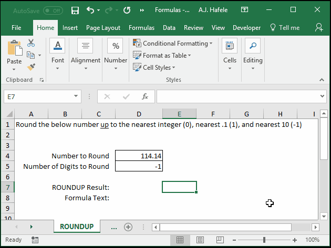Viewport: 331px width, 248px height.
Task: Expand the formula bar chevron
Action: pos(322,96)
